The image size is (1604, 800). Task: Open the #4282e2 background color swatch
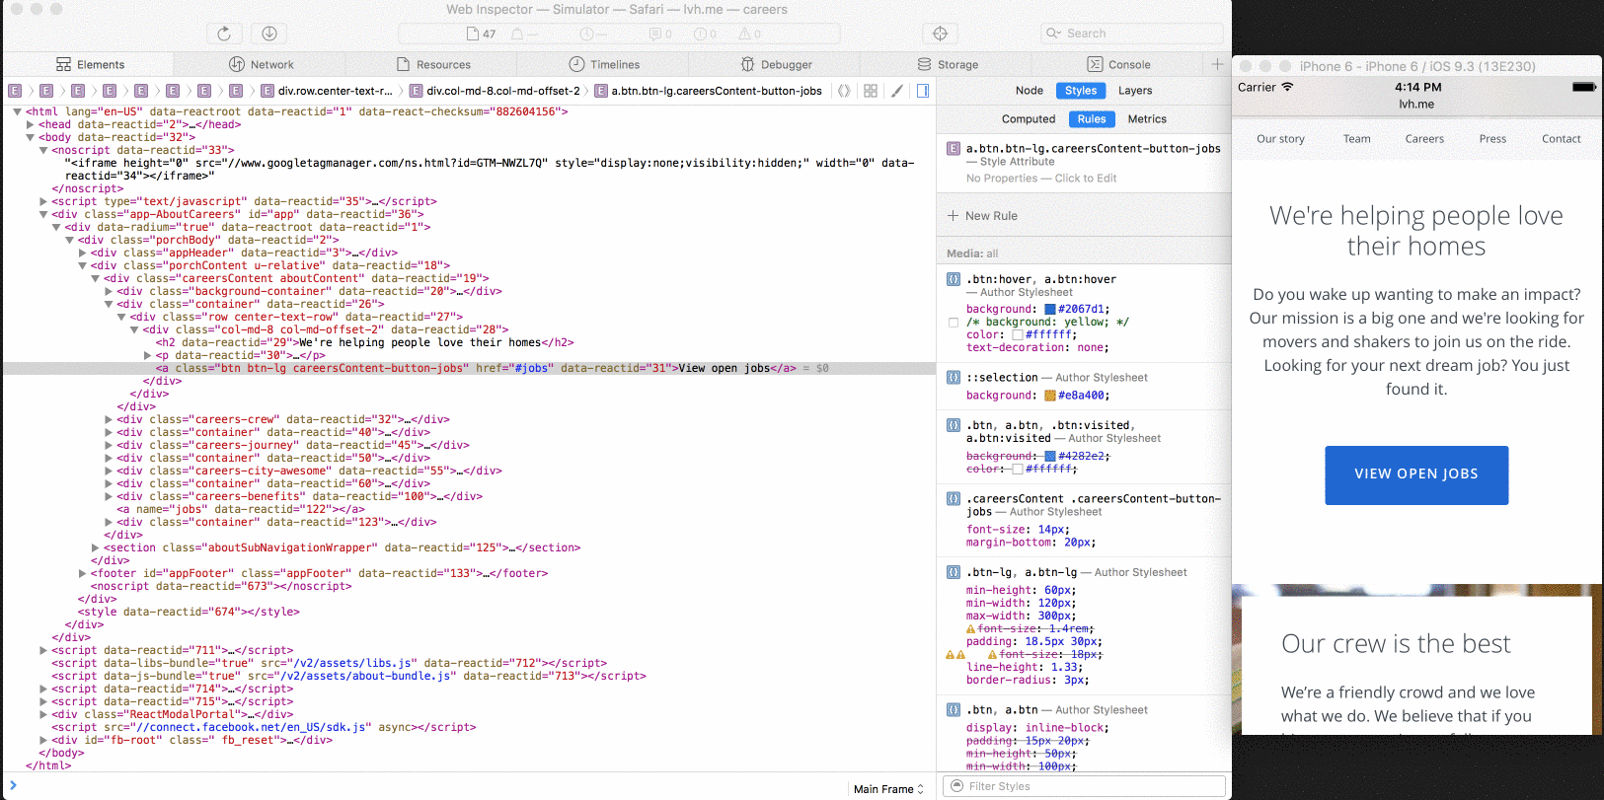[1050, 457]
